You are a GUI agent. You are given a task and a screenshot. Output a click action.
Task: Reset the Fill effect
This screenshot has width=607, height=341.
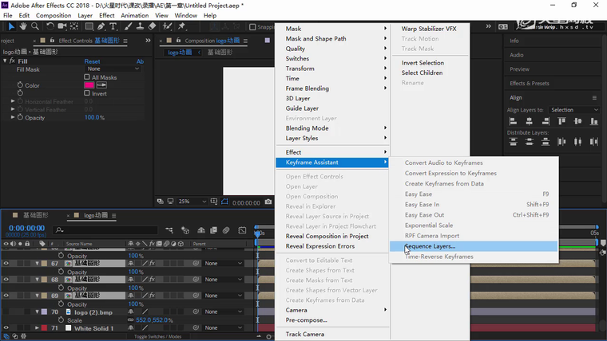(x=92, y=61)
